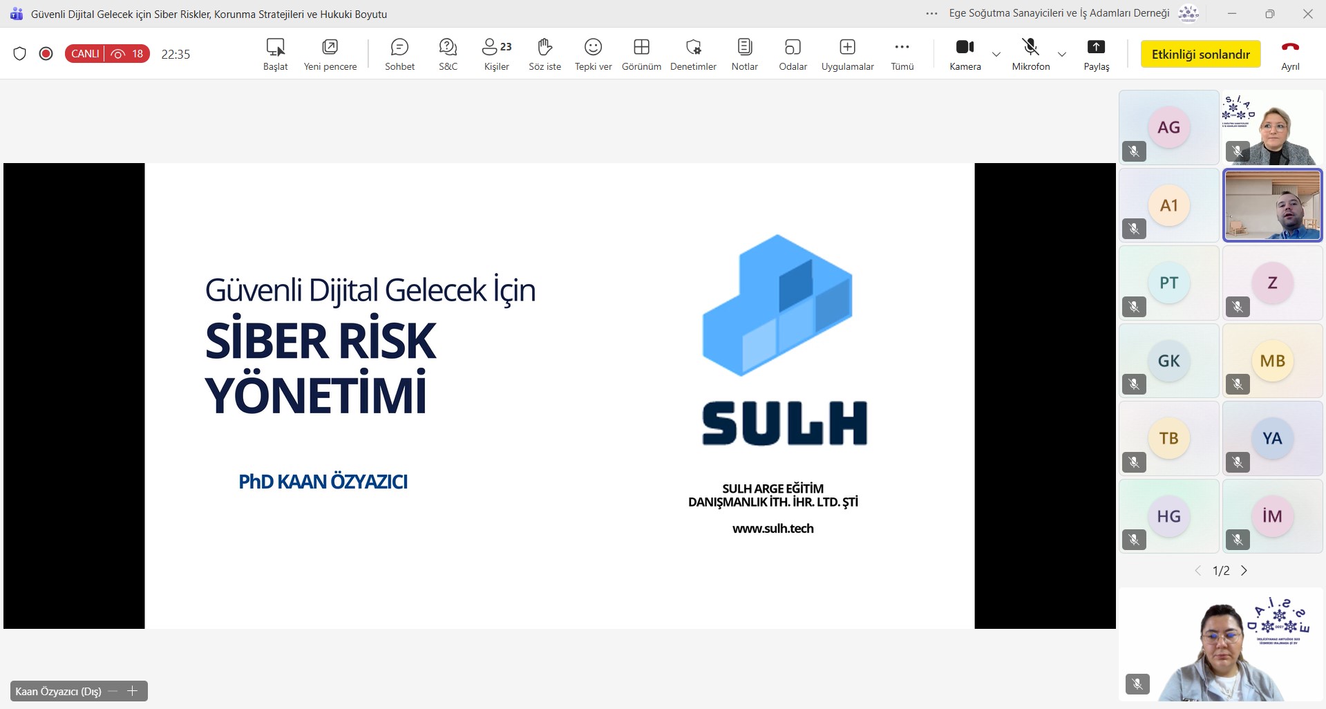Open Tepki ver reactions
Image resolution: width=1326 pixels, height=709 pixels.
[593, 55]
